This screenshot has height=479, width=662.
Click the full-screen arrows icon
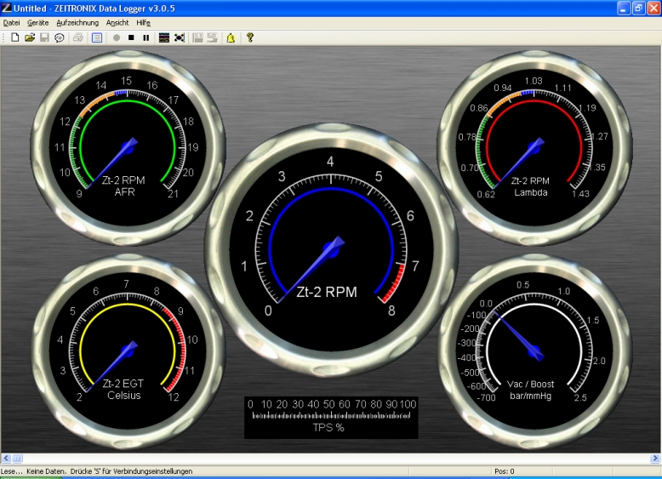pos(180,37)
